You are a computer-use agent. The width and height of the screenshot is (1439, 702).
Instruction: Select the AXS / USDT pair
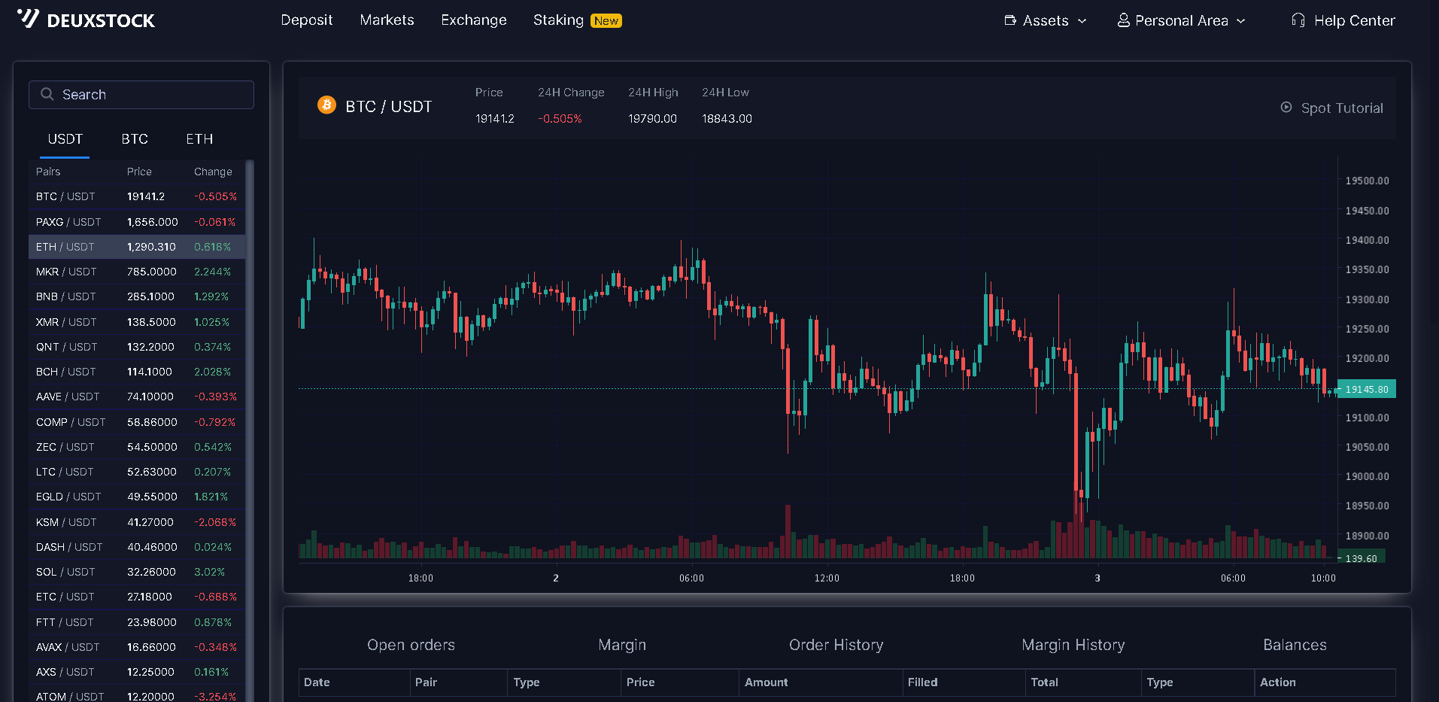pyautogui.click(x=137, y=672)
